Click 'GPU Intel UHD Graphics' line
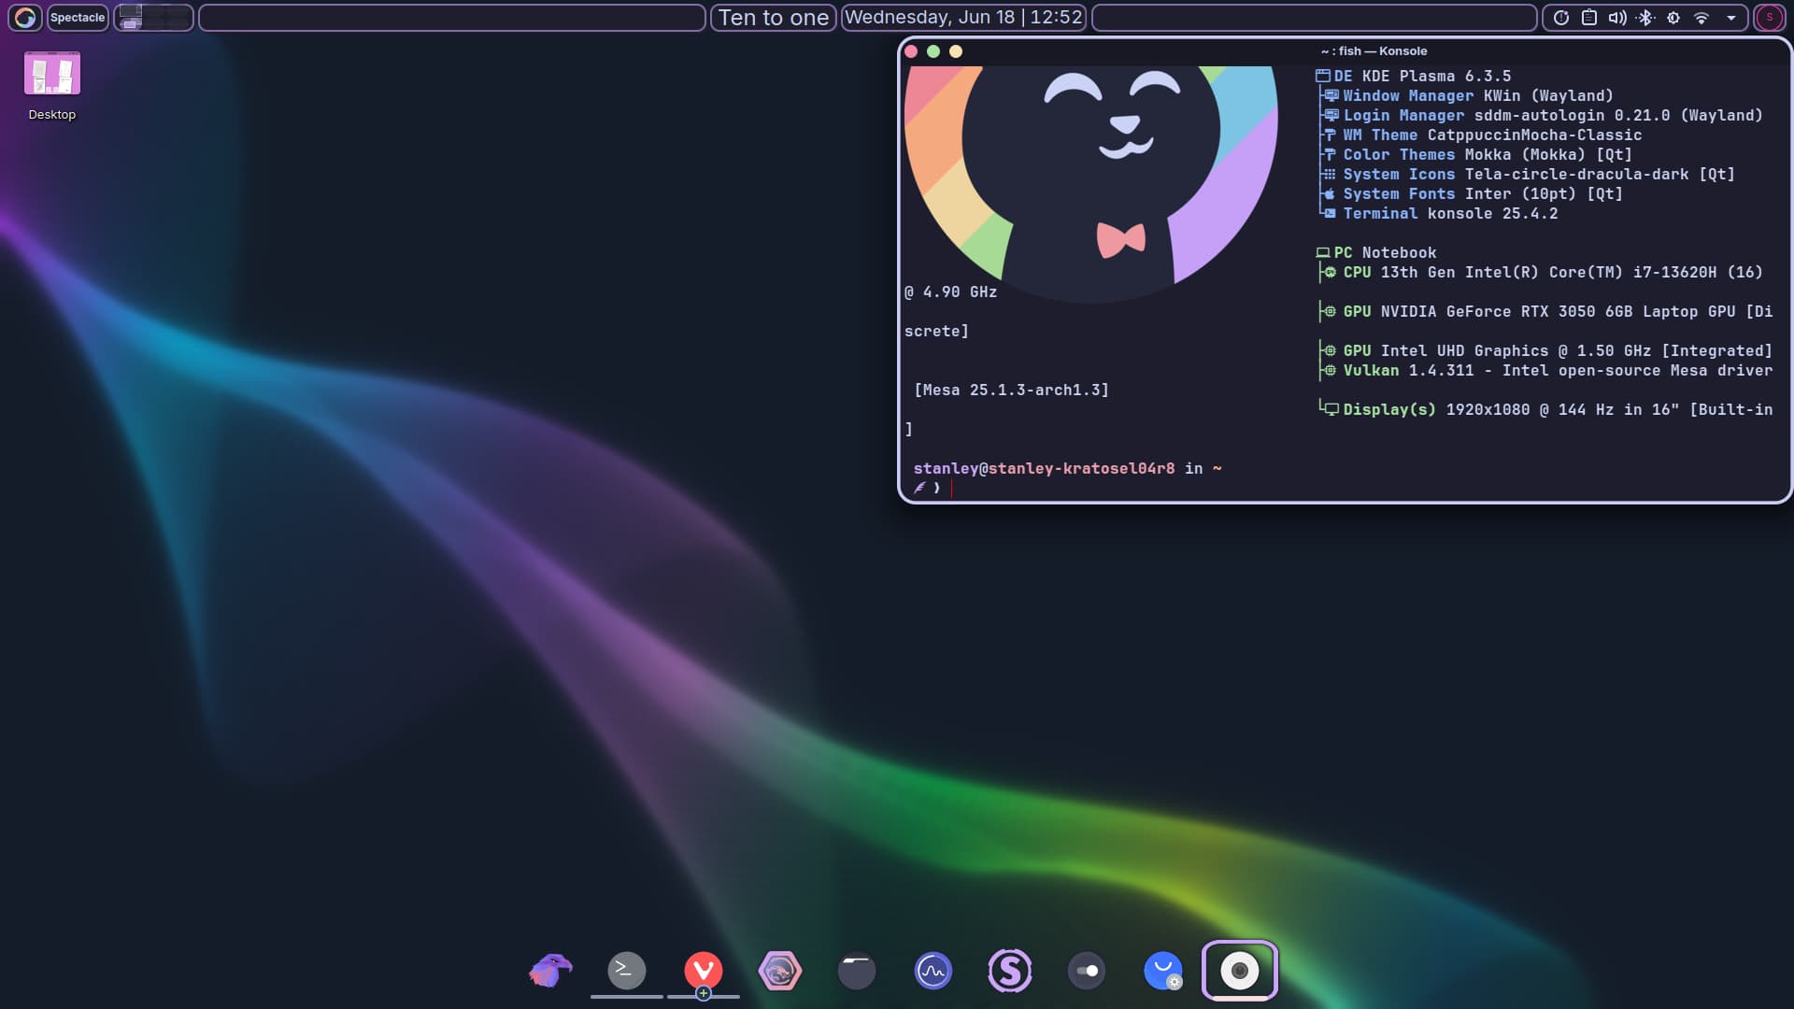 click(1546, 350)
